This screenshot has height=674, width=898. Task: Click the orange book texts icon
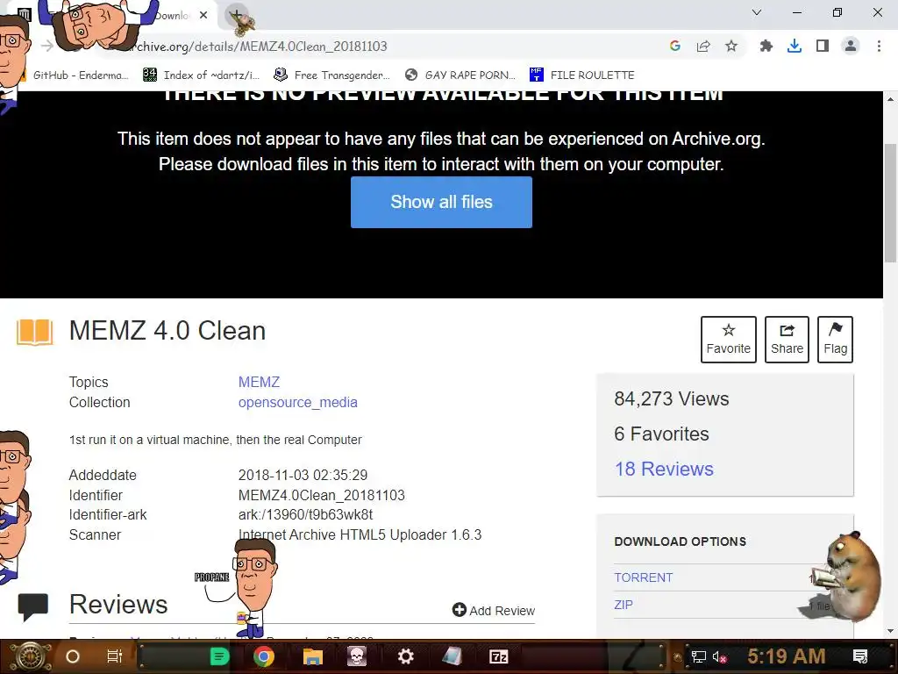(x=34, y=331)
